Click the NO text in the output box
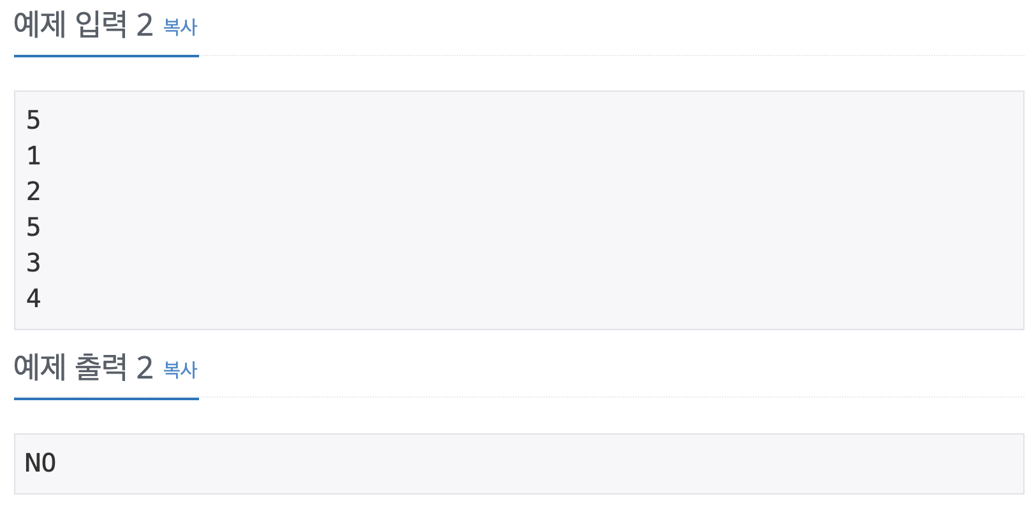Screen dimensions: 1036x506 [x=40, y=463]
